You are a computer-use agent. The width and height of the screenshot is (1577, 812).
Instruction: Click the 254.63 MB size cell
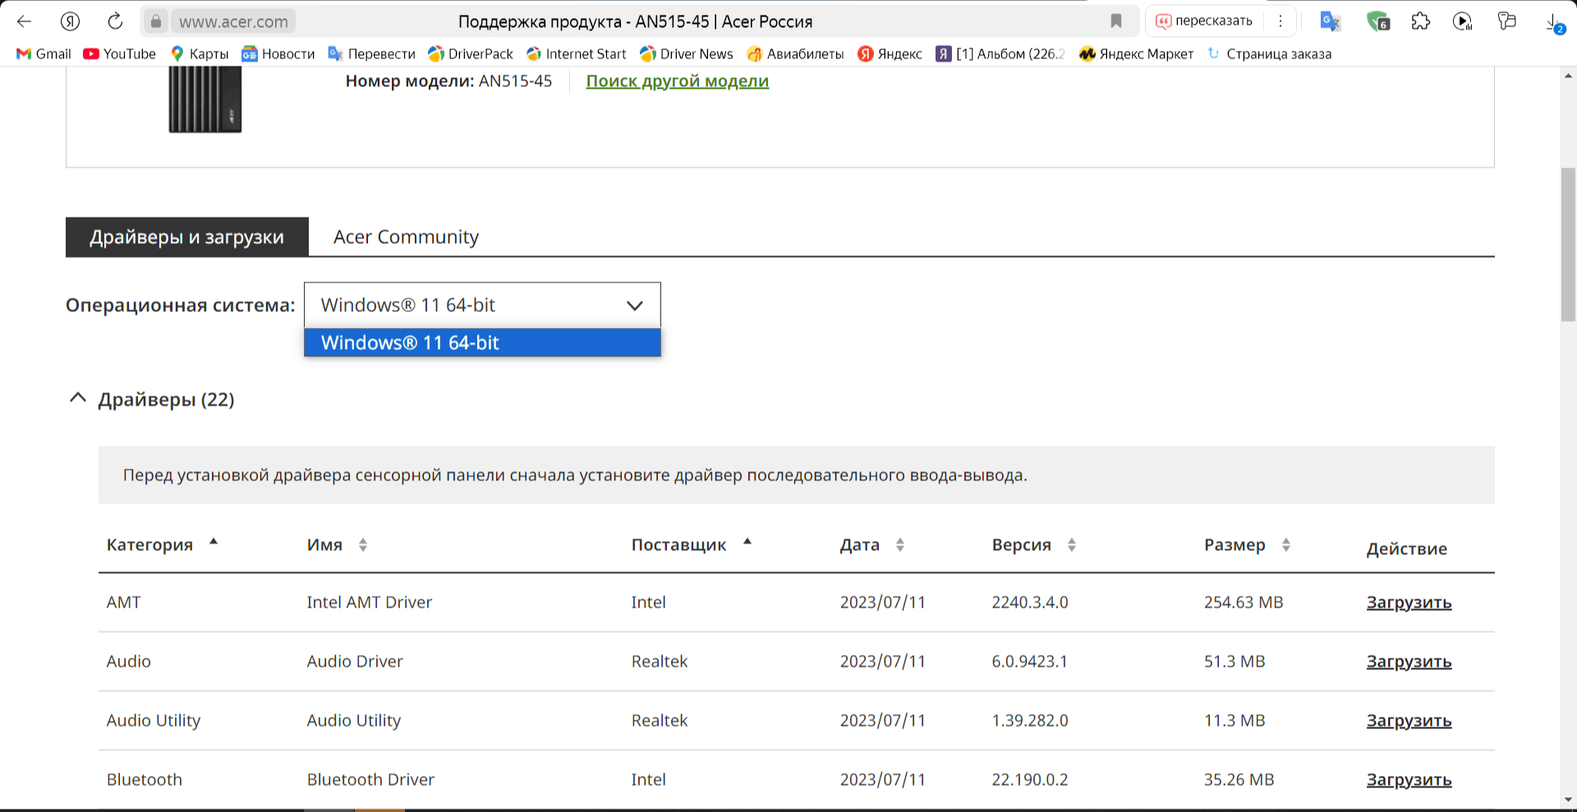tap(1244, 602)
